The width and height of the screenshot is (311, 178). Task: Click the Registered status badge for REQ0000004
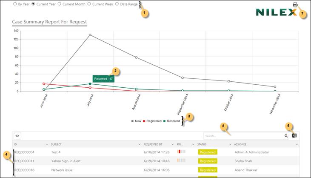pyautogui.click(x=208, y=152)
